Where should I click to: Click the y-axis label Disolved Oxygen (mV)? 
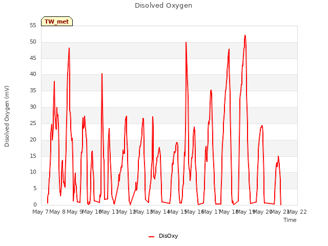point(7,116)
